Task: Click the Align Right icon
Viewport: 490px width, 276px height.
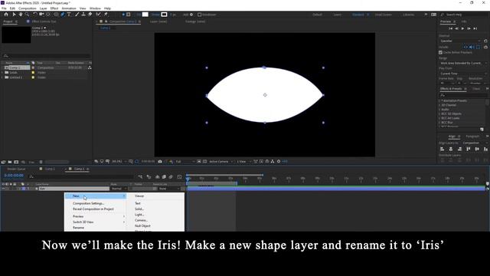Action: click(459, 149)
